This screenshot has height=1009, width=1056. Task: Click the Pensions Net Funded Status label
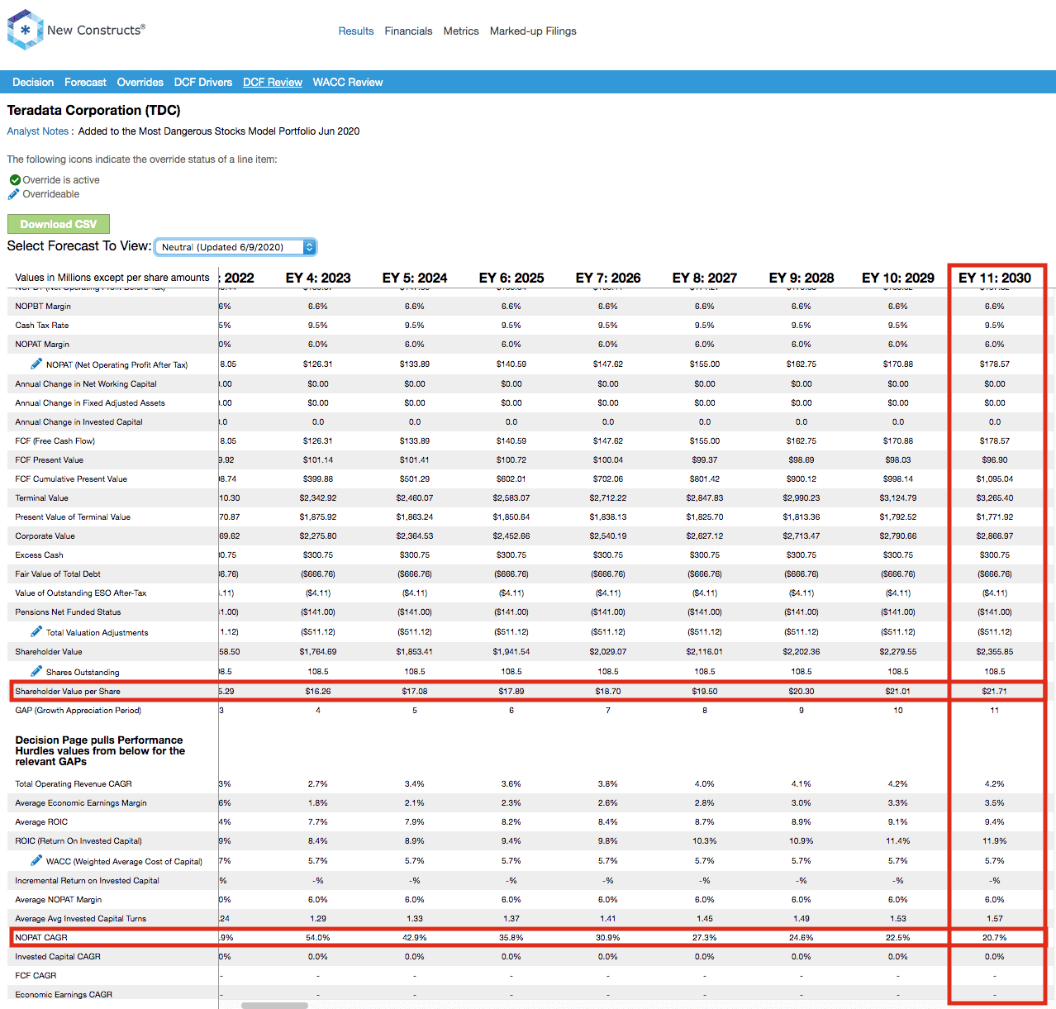[68, 612]
